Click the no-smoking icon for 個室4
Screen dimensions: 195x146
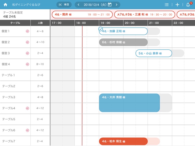click(28, 64)
